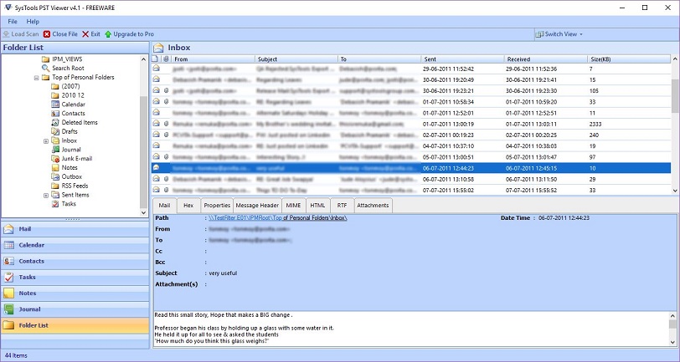
Task: Collapse Top of Personal Folders node
Action: click(37, 78)
